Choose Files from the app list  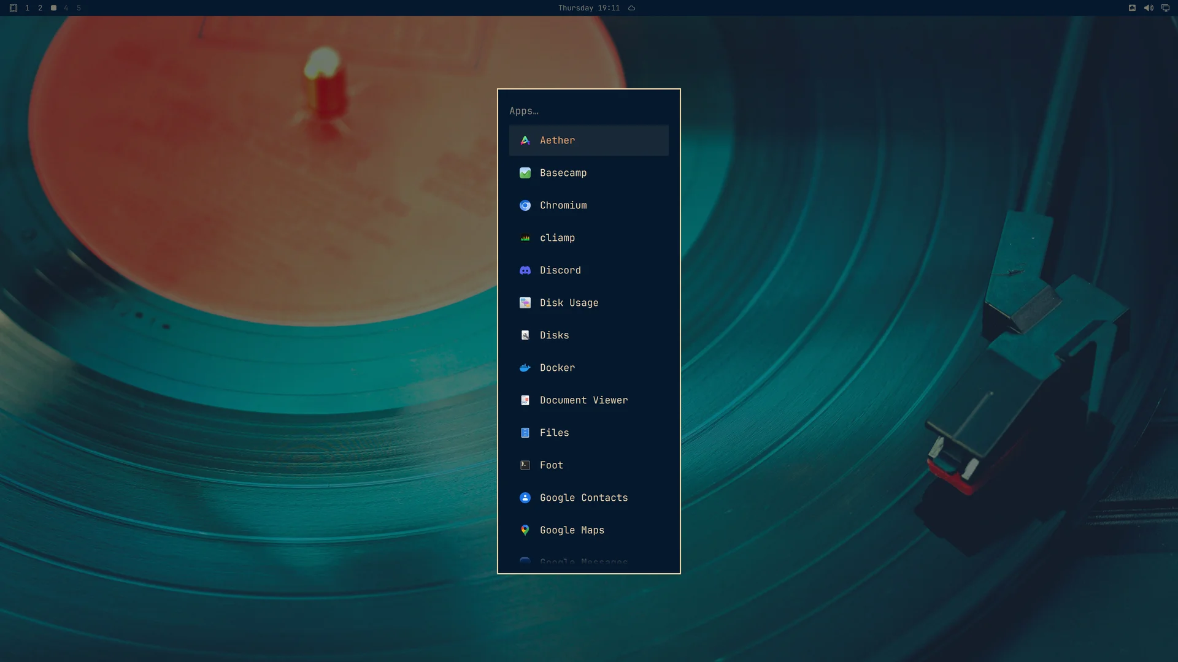coord(589,433)
